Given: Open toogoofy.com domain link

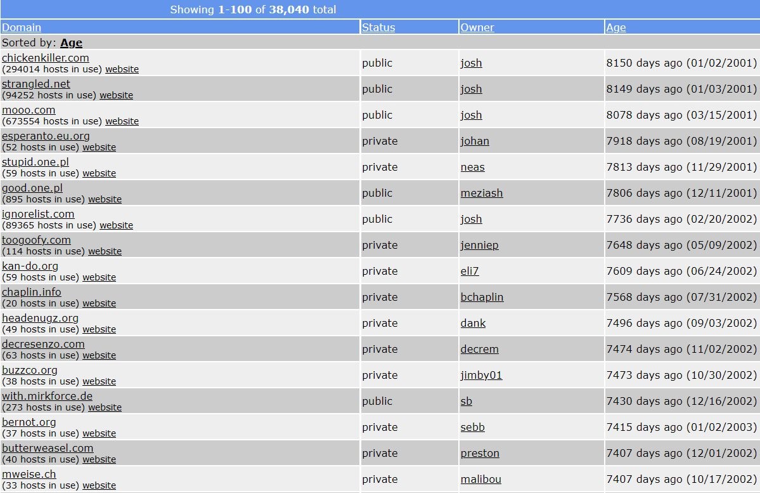Looking at the screenshot, I should [x=36, y=240].
